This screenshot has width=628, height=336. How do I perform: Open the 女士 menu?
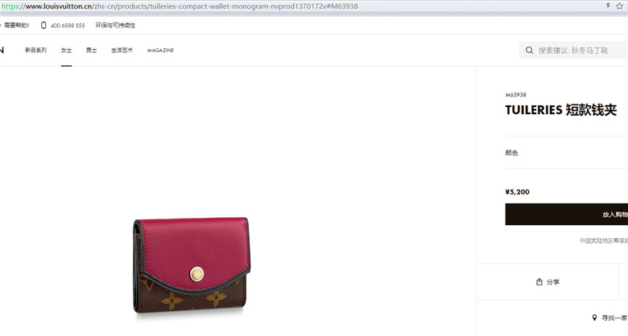coord(67,50)
